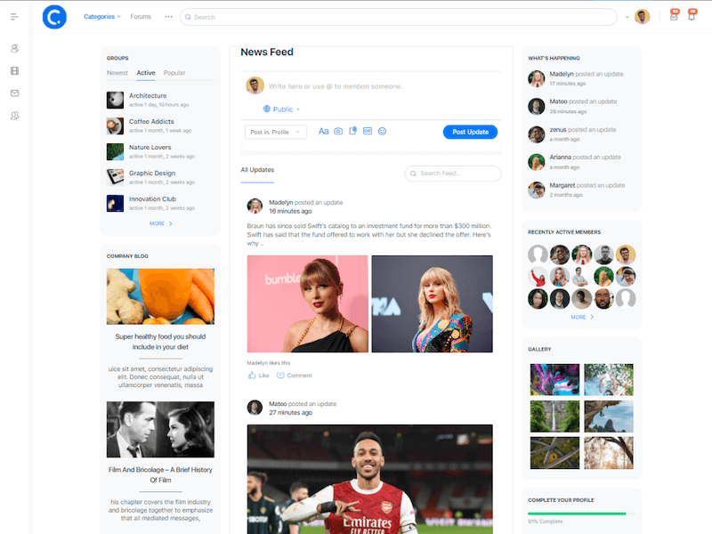
Task: Click the attach document icon
Action: tap(353, 132)
